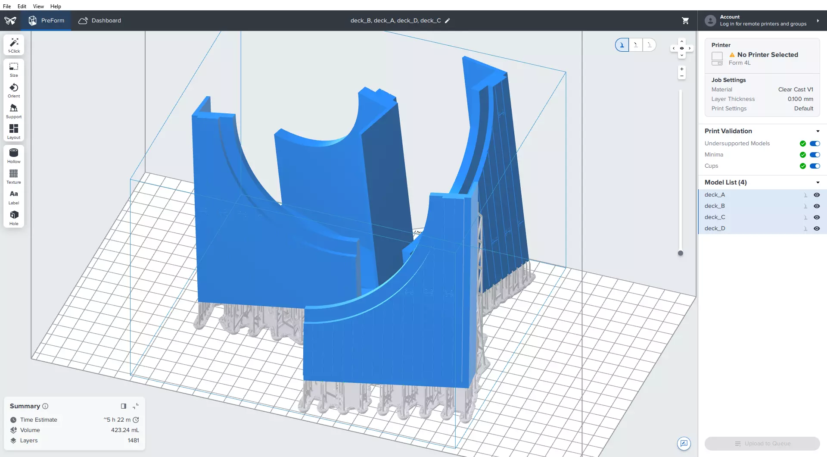Open the Summary info tooltip icon
This screenshot has height=457, width=827.
(x=45, y=406)
